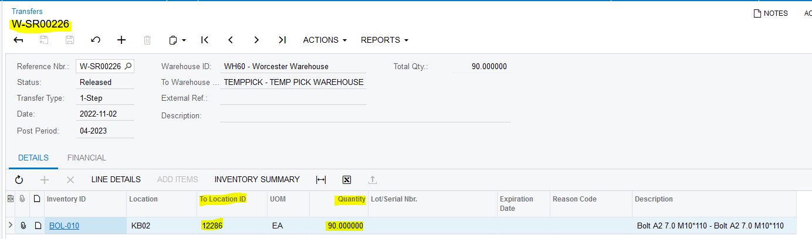Click the undo icon in toolbar

pyautogui.click(x=96, y=40)
